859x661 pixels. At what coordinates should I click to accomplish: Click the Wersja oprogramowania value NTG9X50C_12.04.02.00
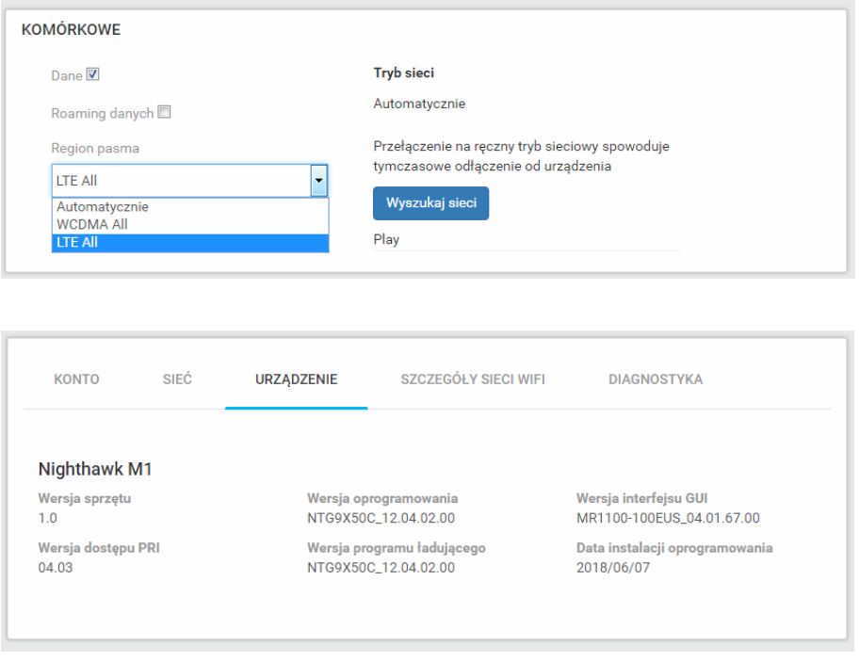tap(381, 517)
